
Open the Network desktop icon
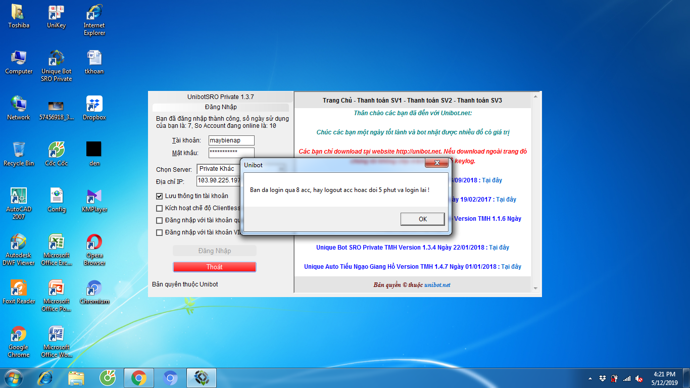pos(19,108)
